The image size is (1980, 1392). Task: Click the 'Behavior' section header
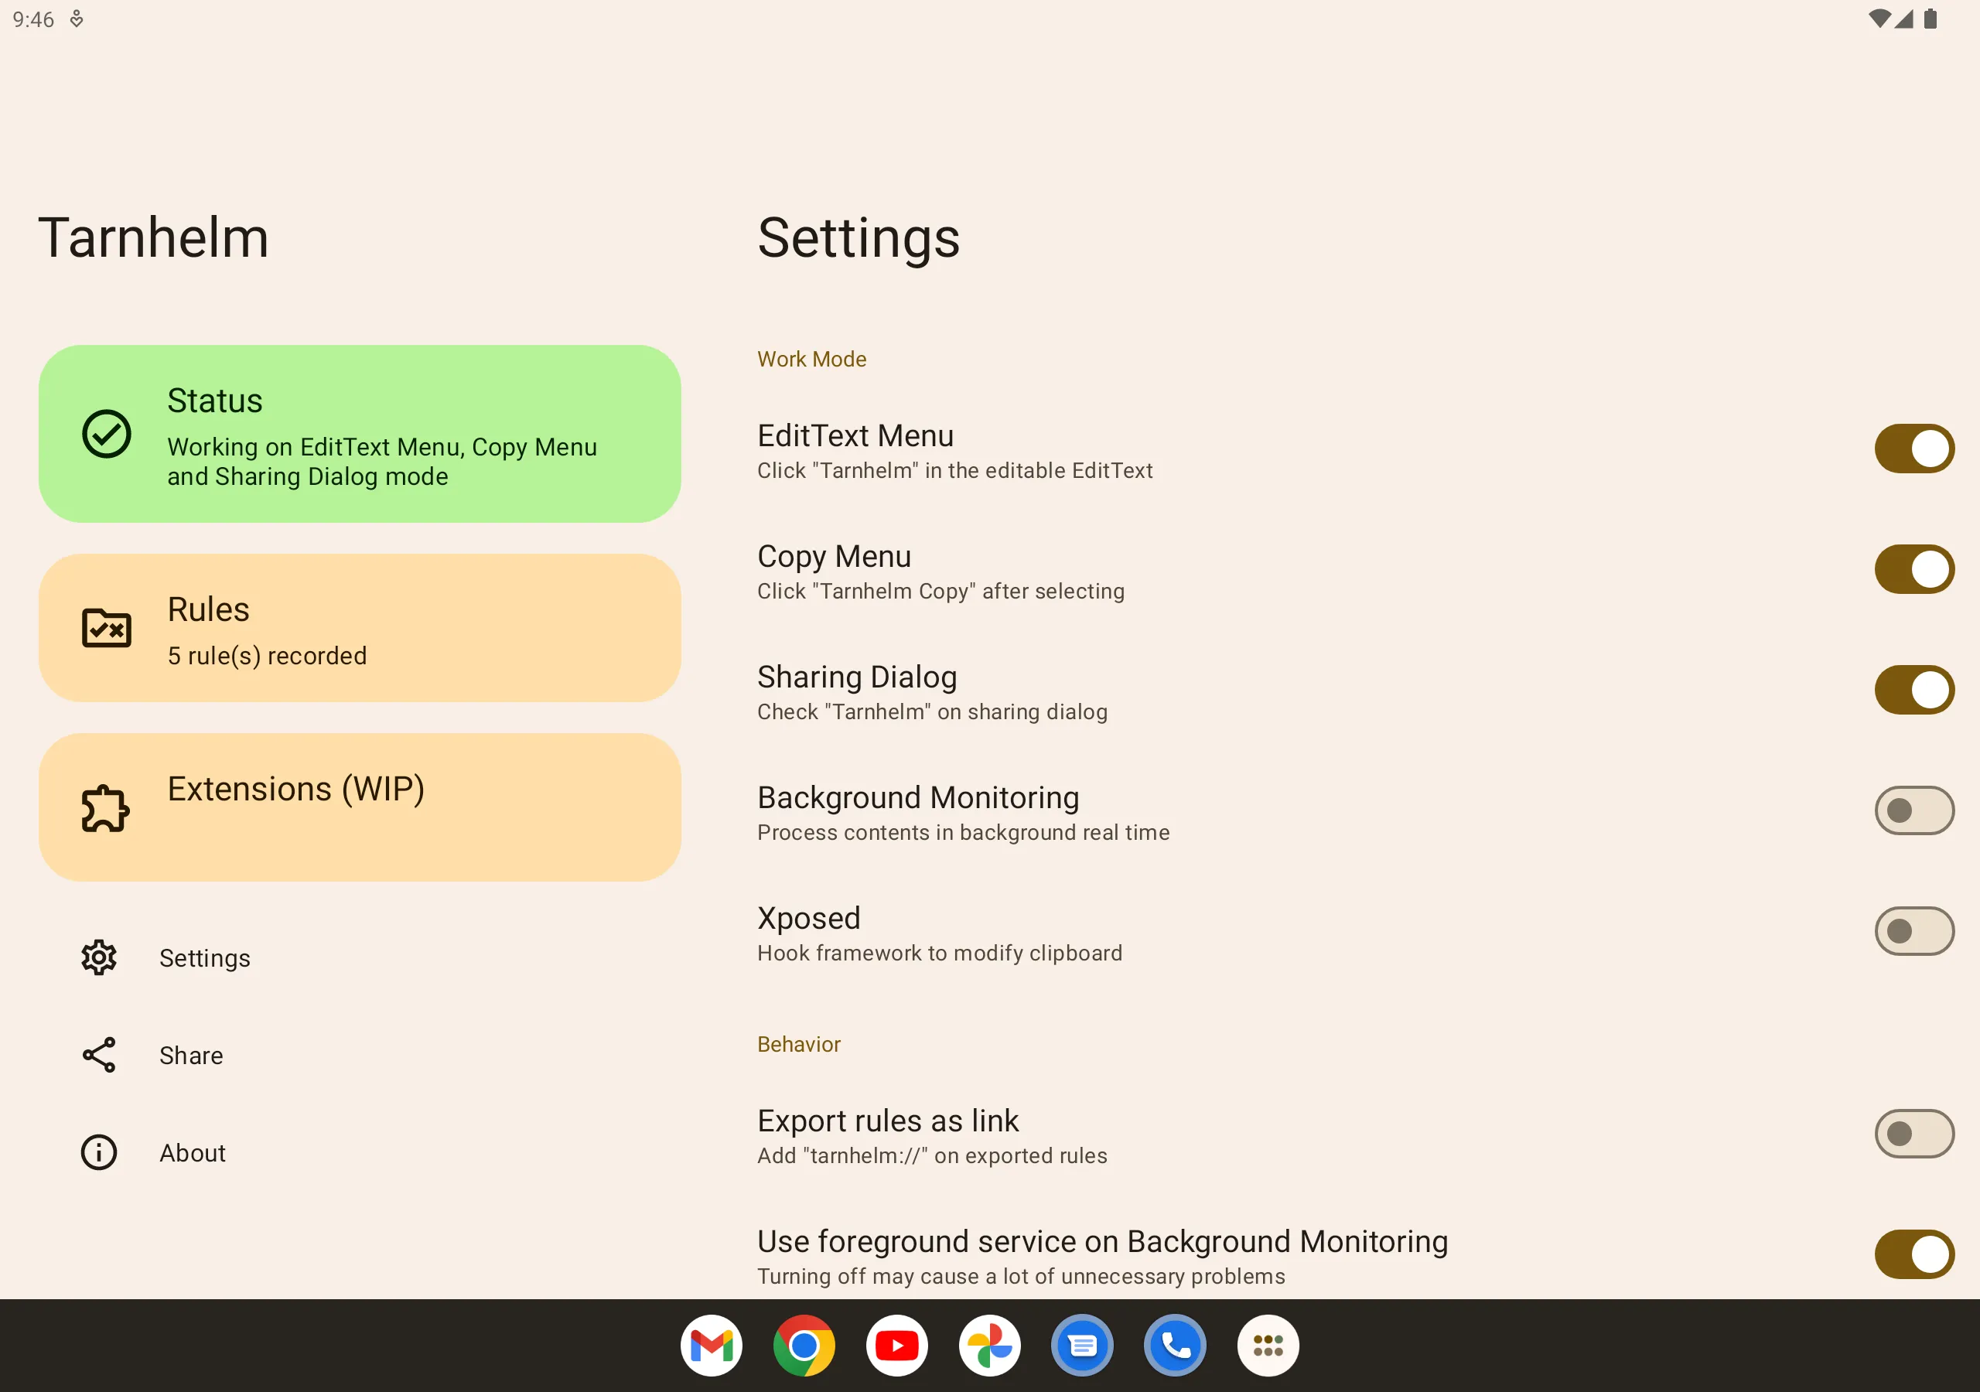[798, 1045]
